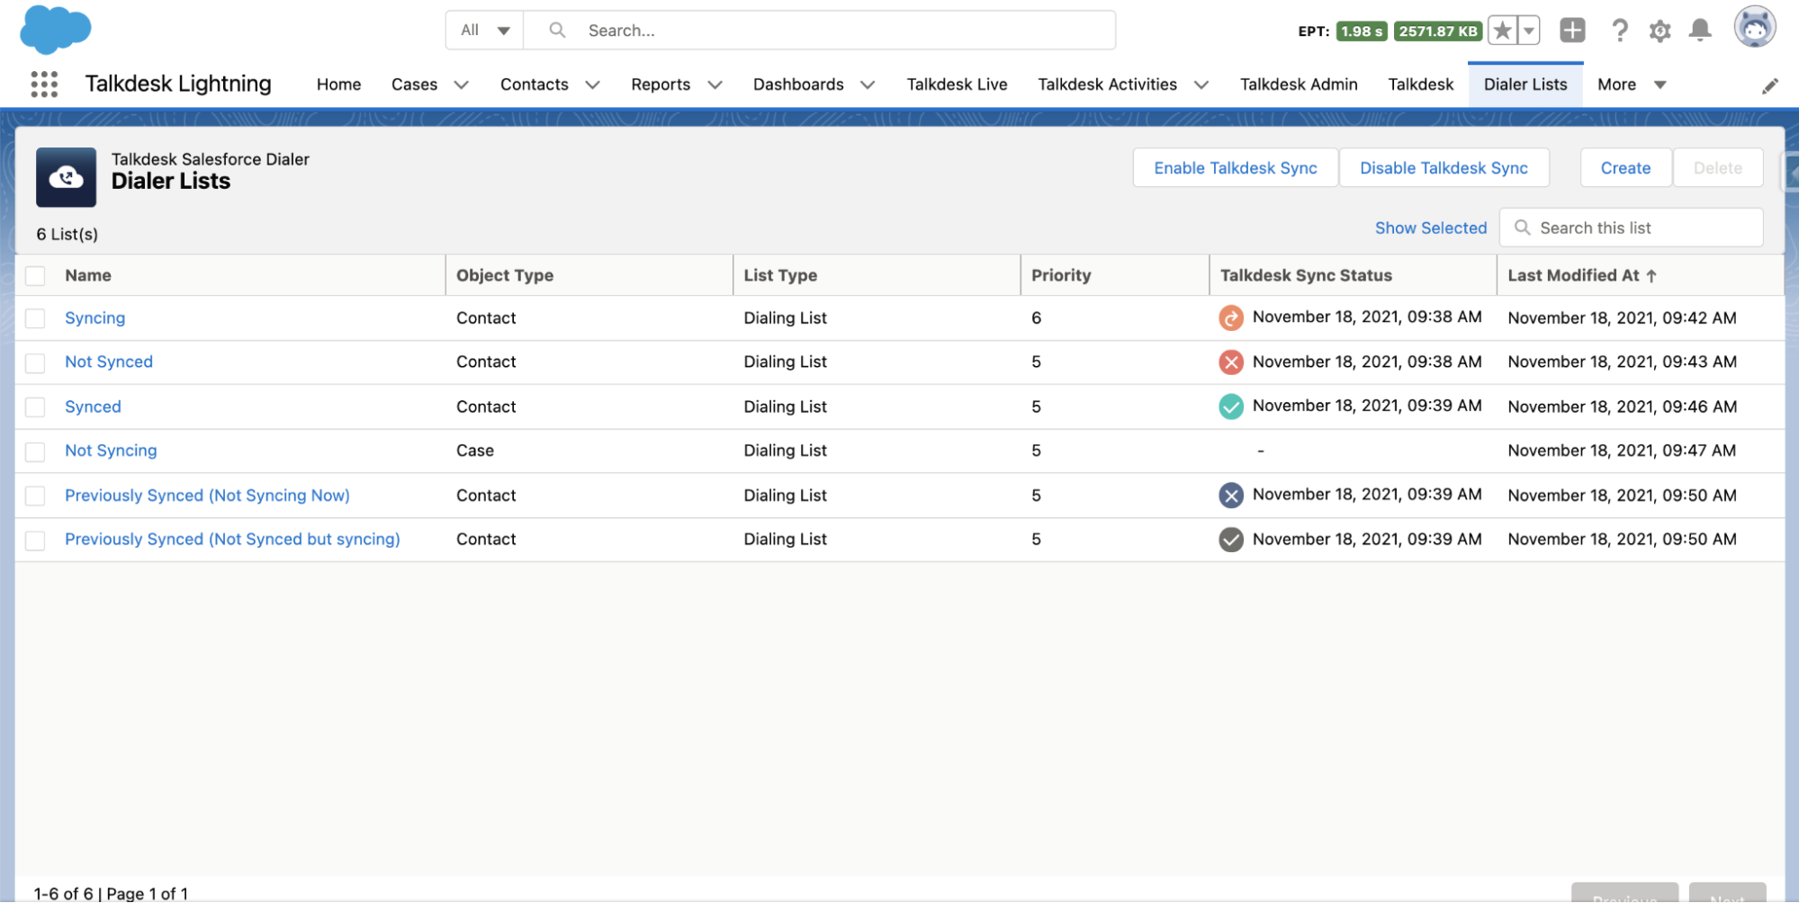Open the Not Synced list link

pyautogui.click(x=109, y=362)
